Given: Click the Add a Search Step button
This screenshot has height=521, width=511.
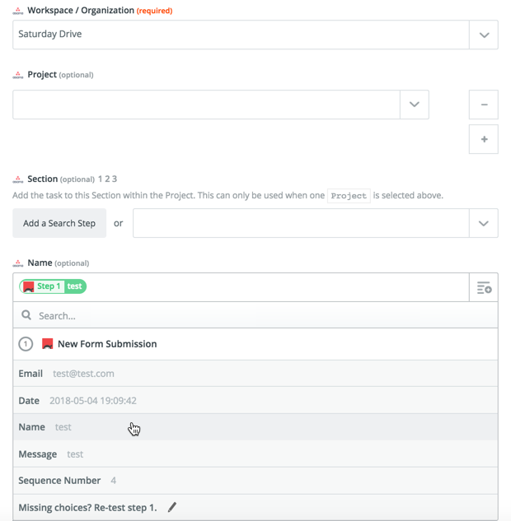Looking at the screenshot, I should point(59,223).
